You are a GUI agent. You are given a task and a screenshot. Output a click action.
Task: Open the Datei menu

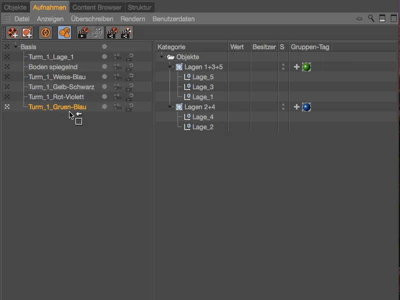pos(22,19)
